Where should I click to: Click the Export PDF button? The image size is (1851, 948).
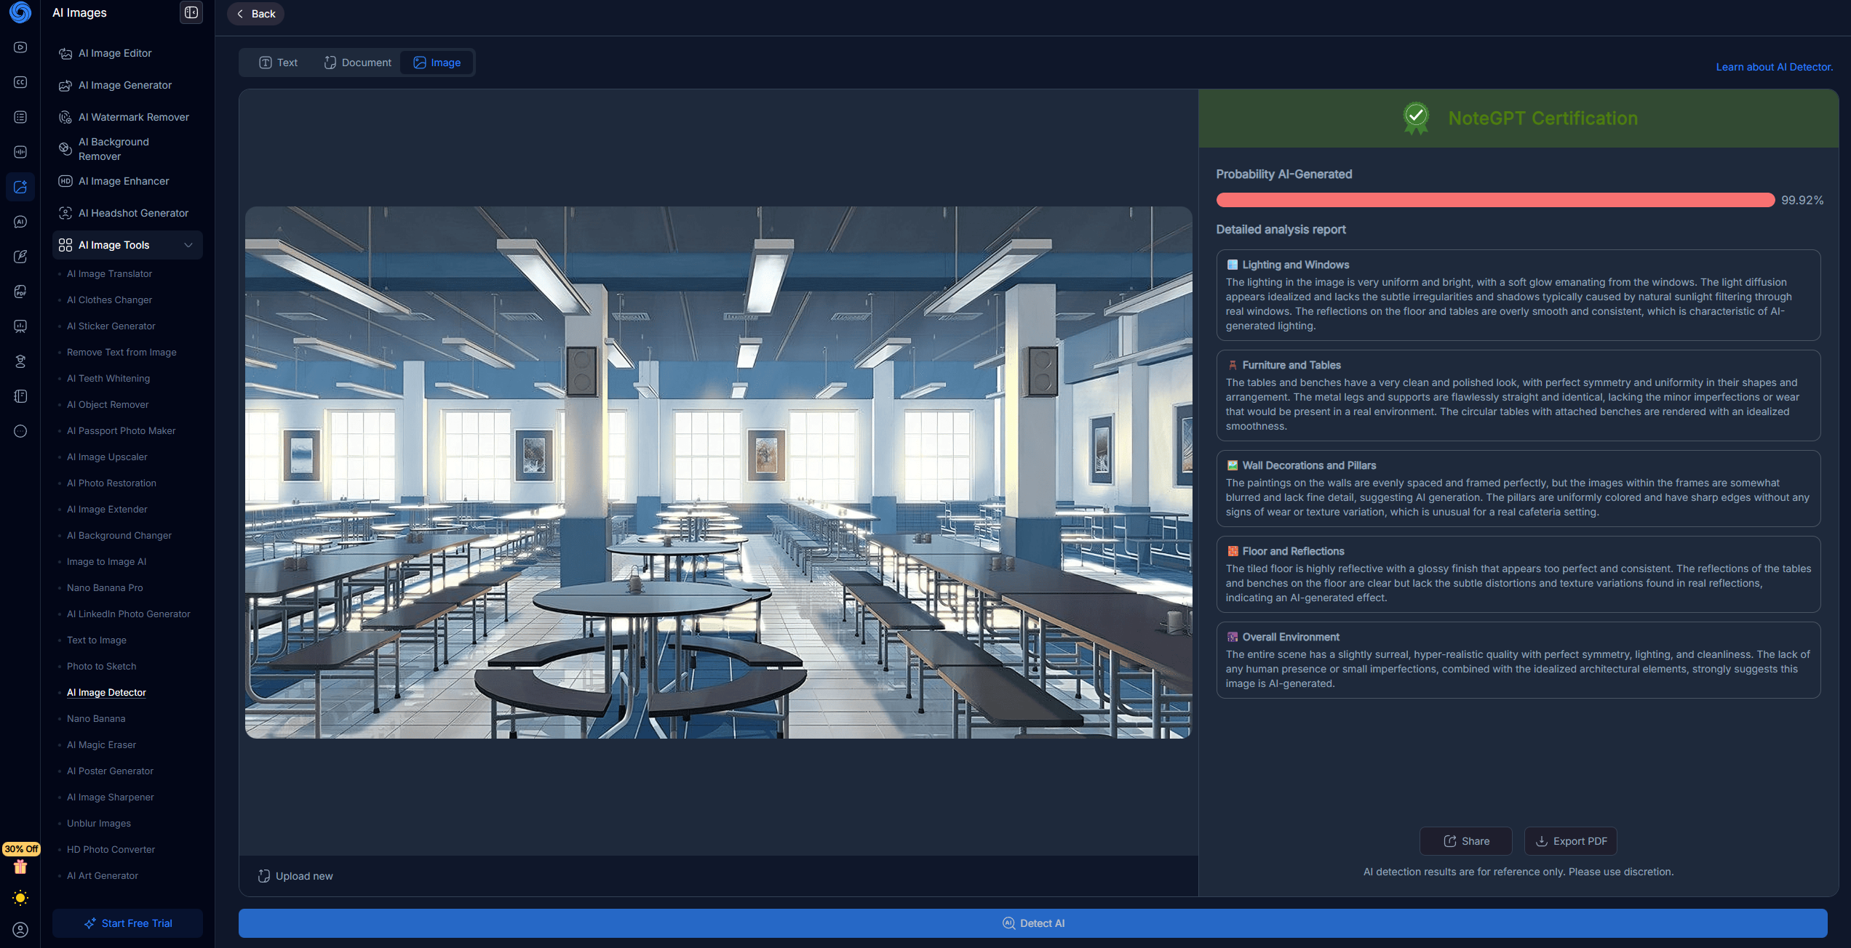click(x=1570, y=841)
